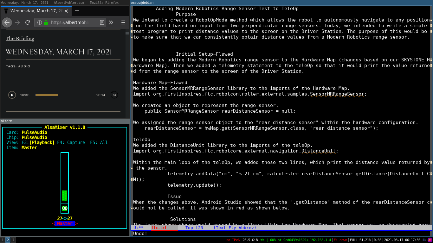Close the Wednesday, March 17 tab
The width and height of the screenshot is (433, 243).
(x=66, y=11)
